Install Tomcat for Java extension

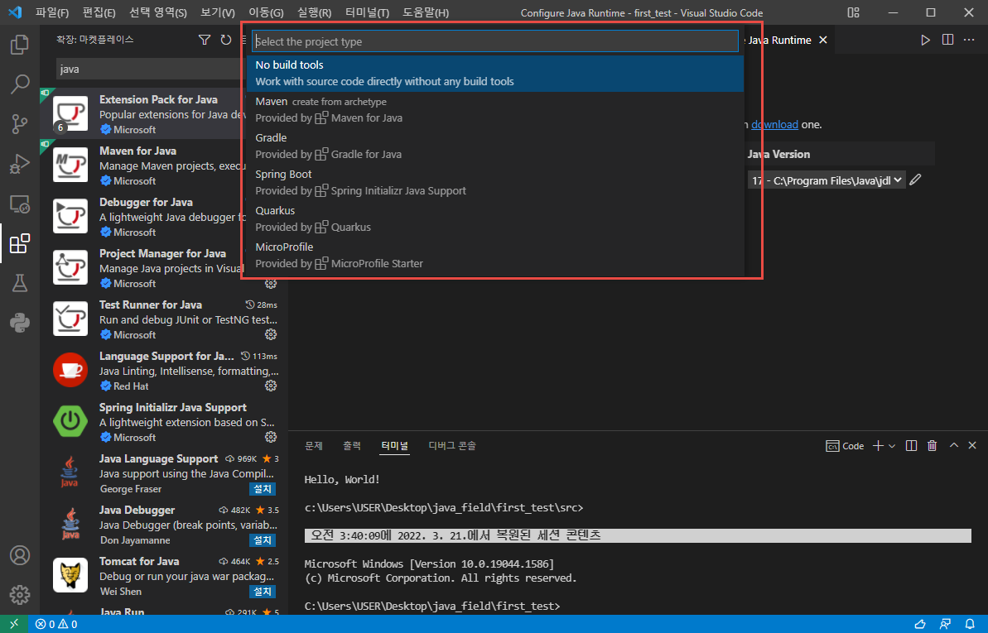(263, 591)
